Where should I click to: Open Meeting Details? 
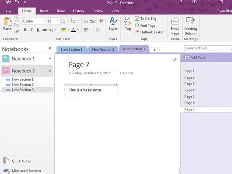pyautogui.click(x=191, y=26)
